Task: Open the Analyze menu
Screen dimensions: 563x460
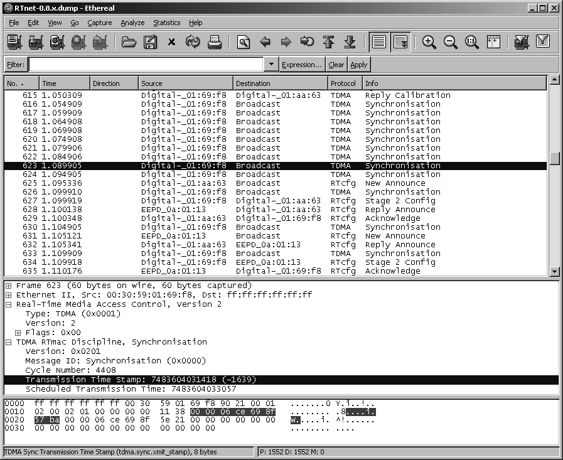Action: tap(132, 23)
